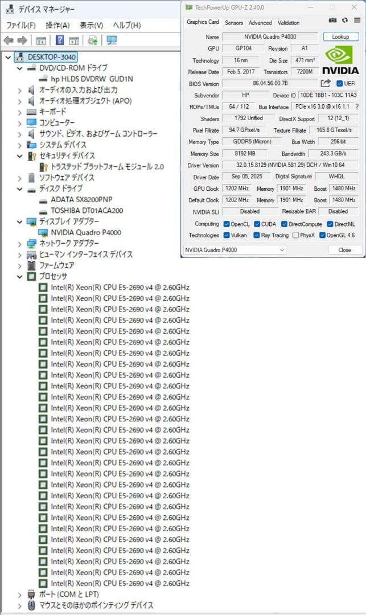Image resolution: width=366 pixels, height=615 pixels.
Task: Click the show/hide console tree toolbar icon
Action: tap(41, 40)
